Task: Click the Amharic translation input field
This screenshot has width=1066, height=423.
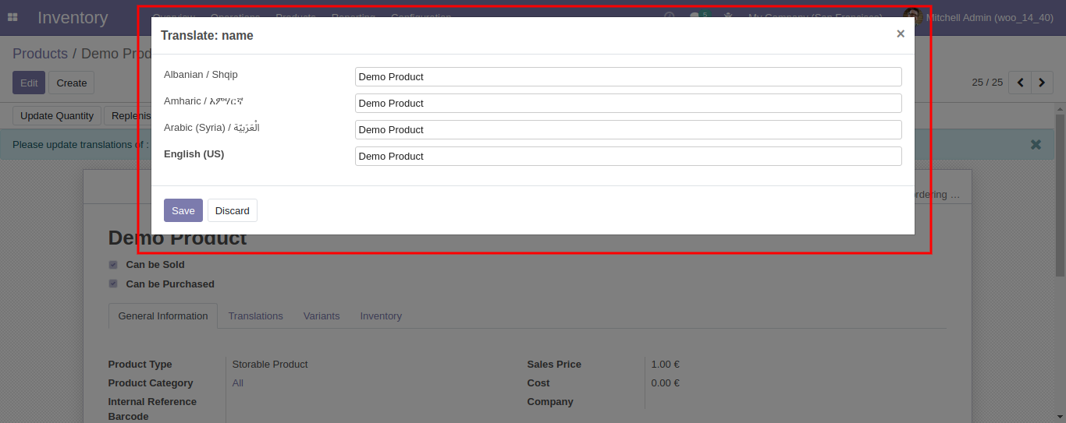Action: click(627, 103)
